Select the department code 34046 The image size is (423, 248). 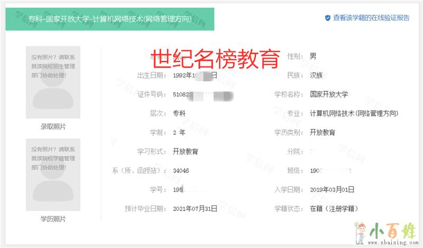[x=181, y=170]
